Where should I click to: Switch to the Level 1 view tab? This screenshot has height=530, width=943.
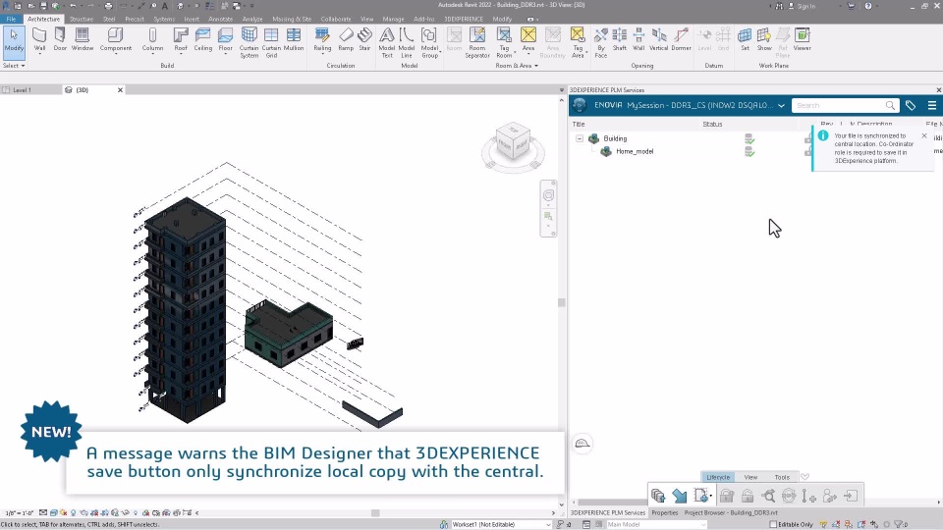[23, 90]
